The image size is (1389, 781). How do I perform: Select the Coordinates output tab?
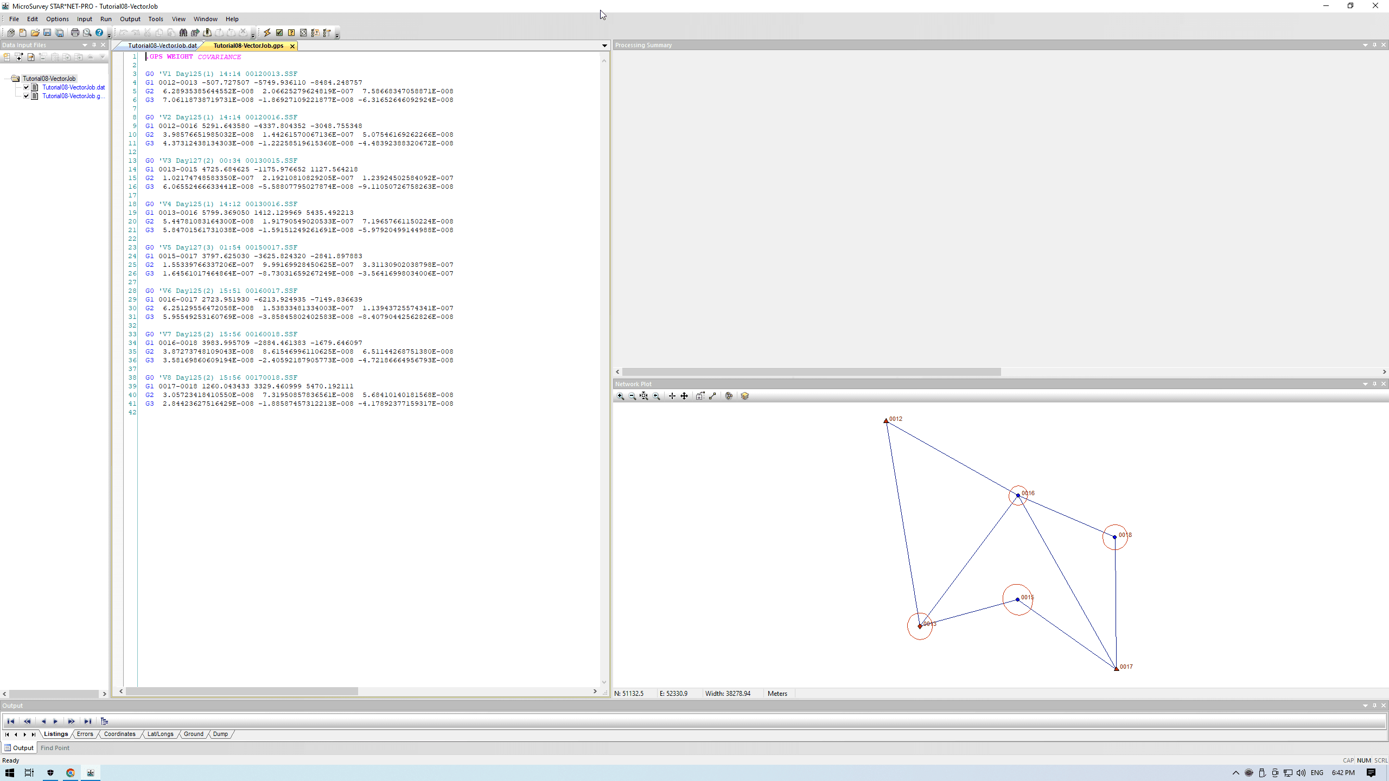click(119, 734)
